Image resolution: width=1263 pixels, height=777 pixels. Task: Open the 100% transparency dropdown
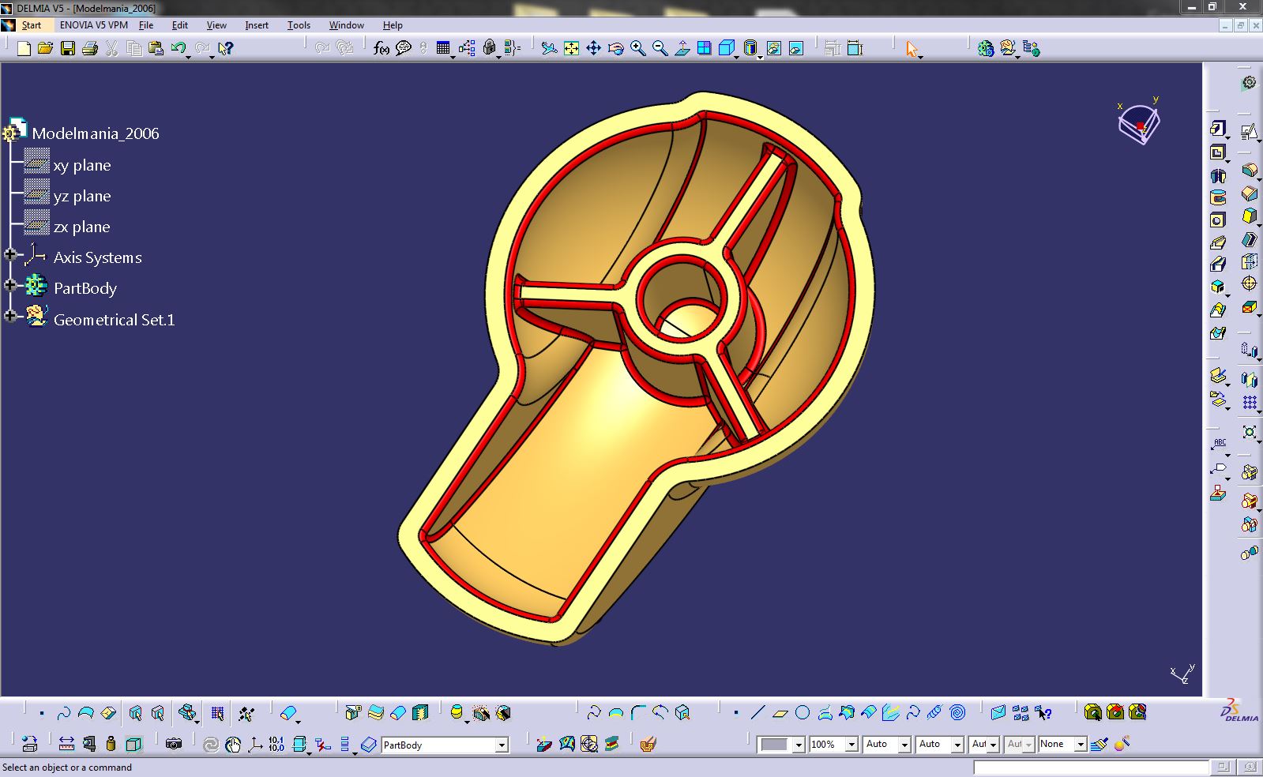[851, 745]
